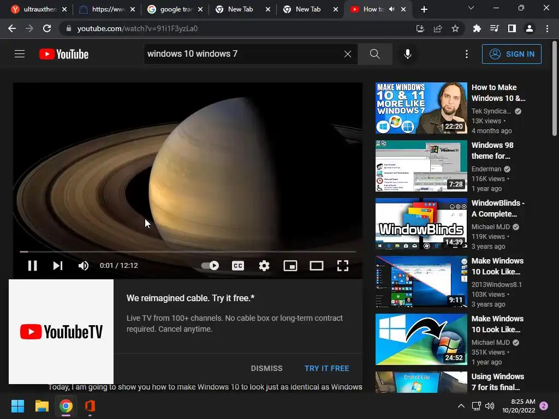Open WindowBlinds video thumbnail

click(x=421, y=223)
